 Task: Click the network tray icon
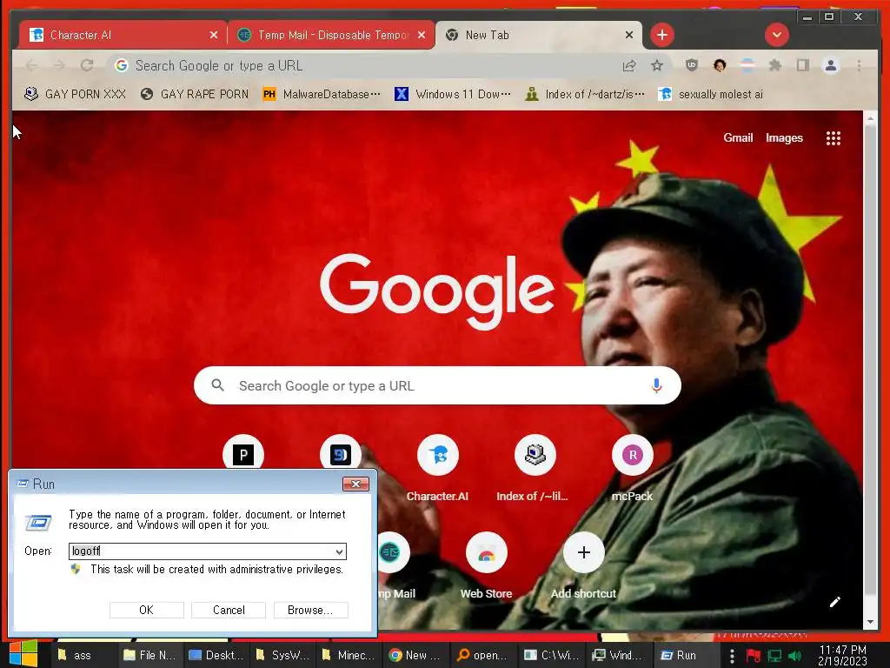pos(774,656)
